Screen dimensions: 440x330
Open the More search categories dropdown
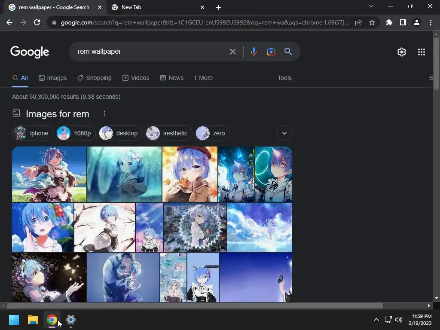coord(203,78)
